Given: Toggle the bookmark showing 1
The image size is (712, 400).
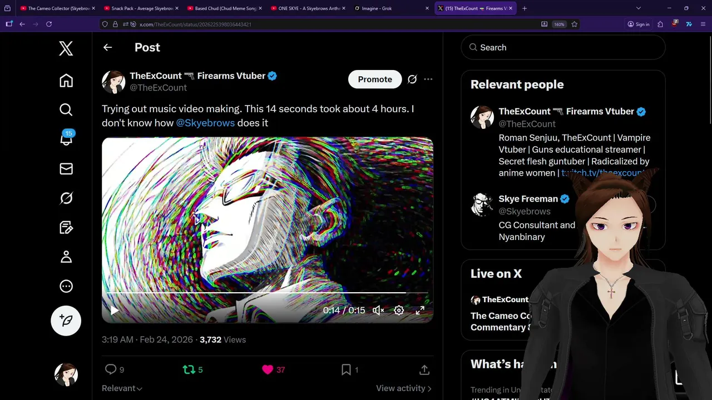Looking at the screenshot, I should (x=349, y=369).
